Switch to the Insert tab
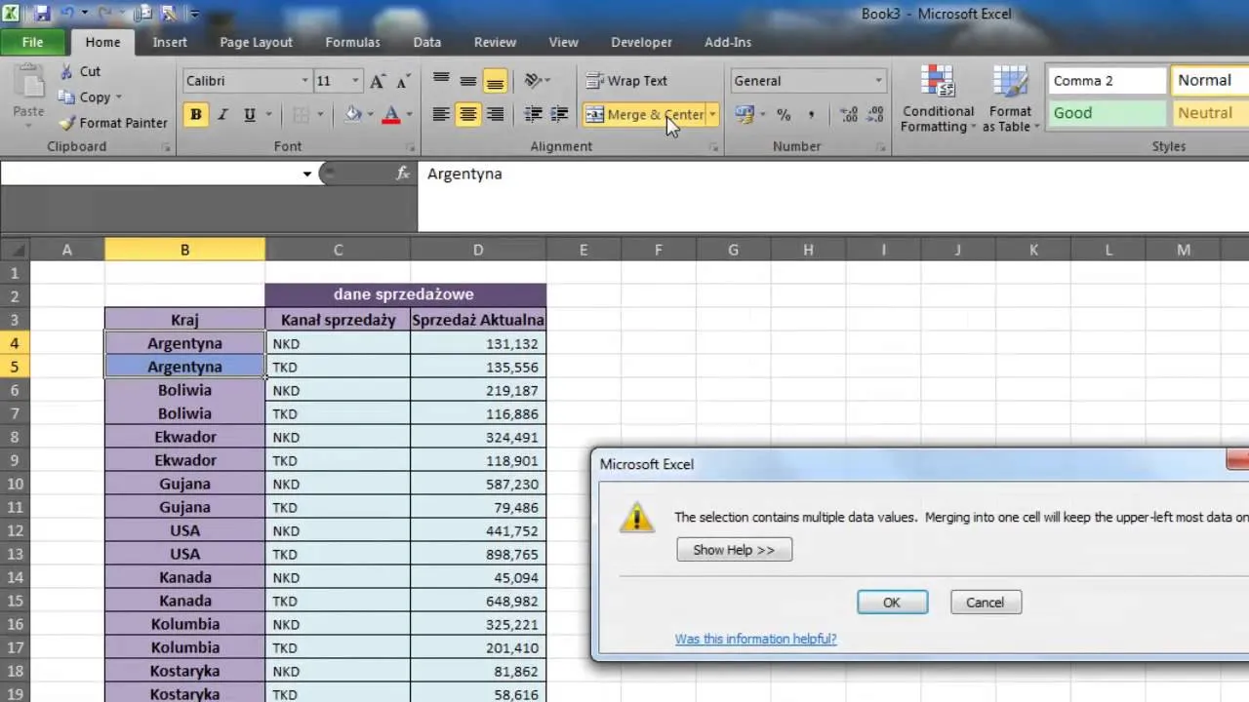This screenshot has width=1249, height=702. (170, 42)
